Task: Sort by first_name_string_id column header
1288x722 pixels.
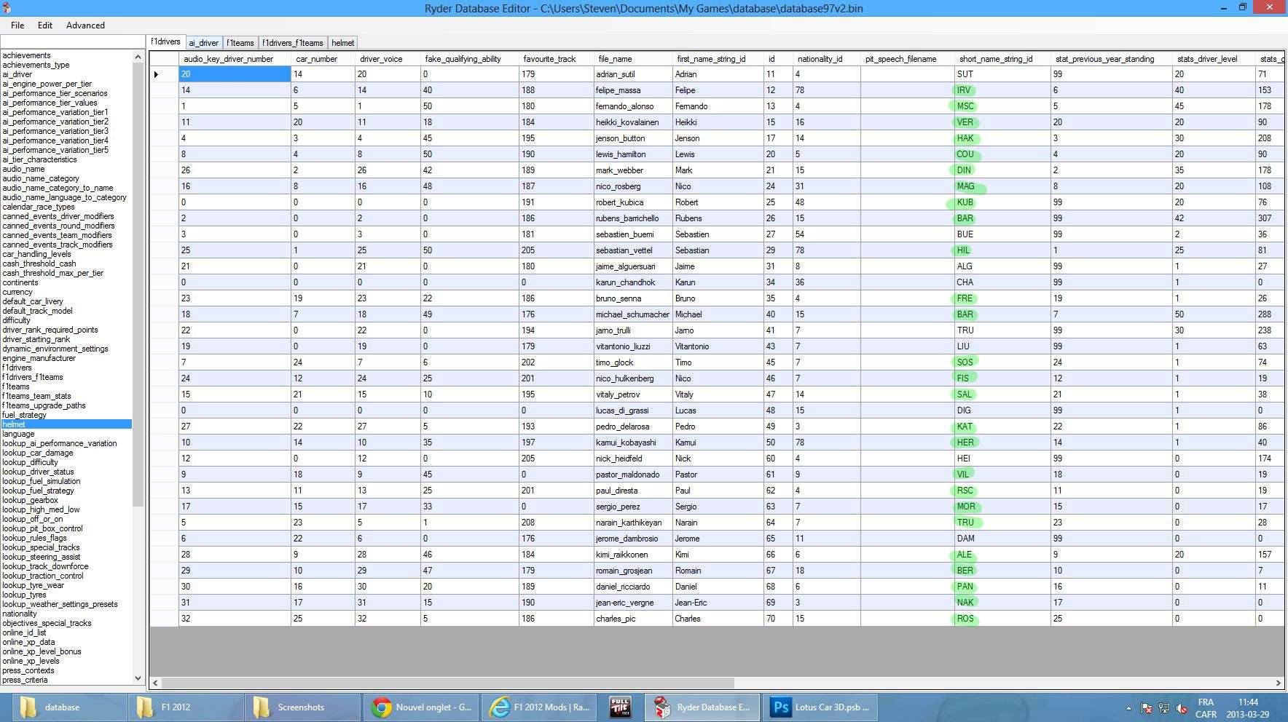Action: (718, 59)
